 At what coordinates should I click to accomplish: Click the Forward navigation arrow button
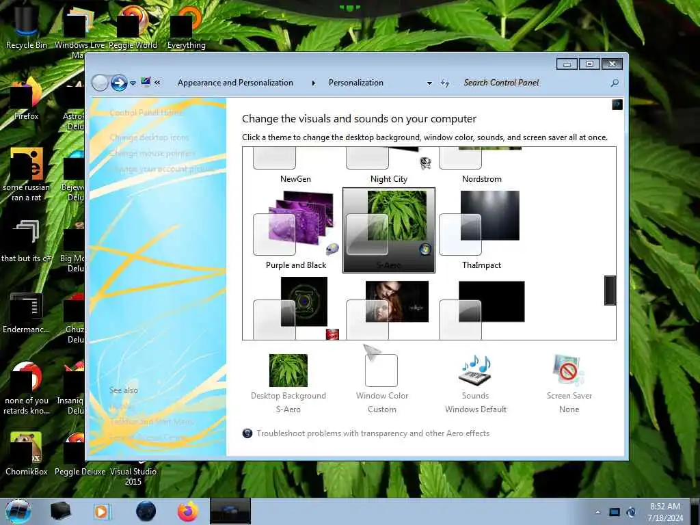[x=119, y=83]
